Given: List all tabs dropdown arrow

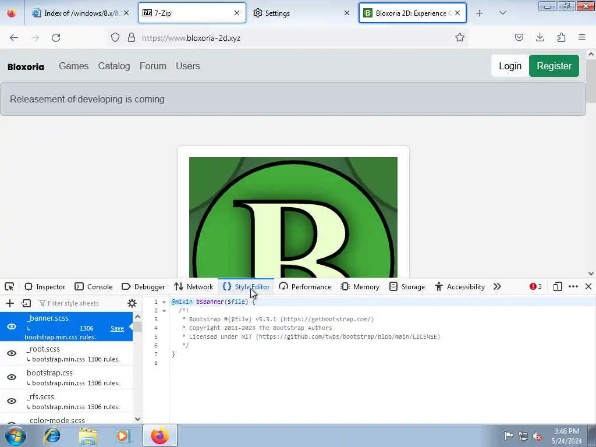Looking at the screenshot, I should pyautogui.click(x=503, y=13).
